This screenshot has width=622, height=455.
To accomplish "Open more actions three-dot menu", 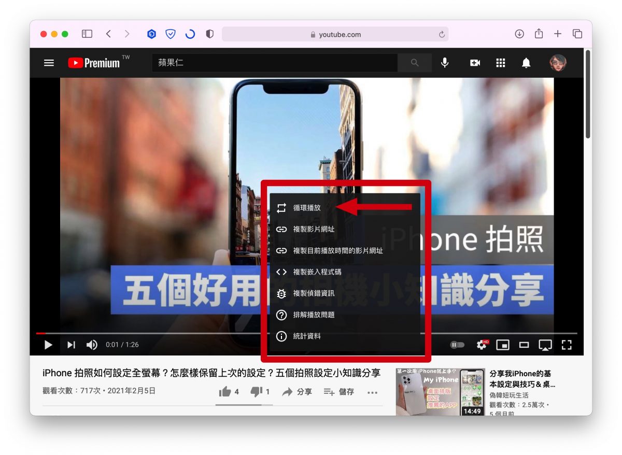I will (372, 392).
